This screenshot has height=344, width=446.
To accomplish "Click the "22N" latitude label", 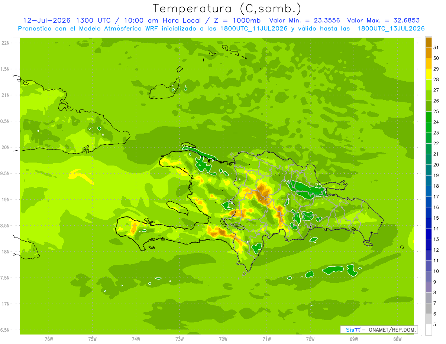I will point(6,43).
